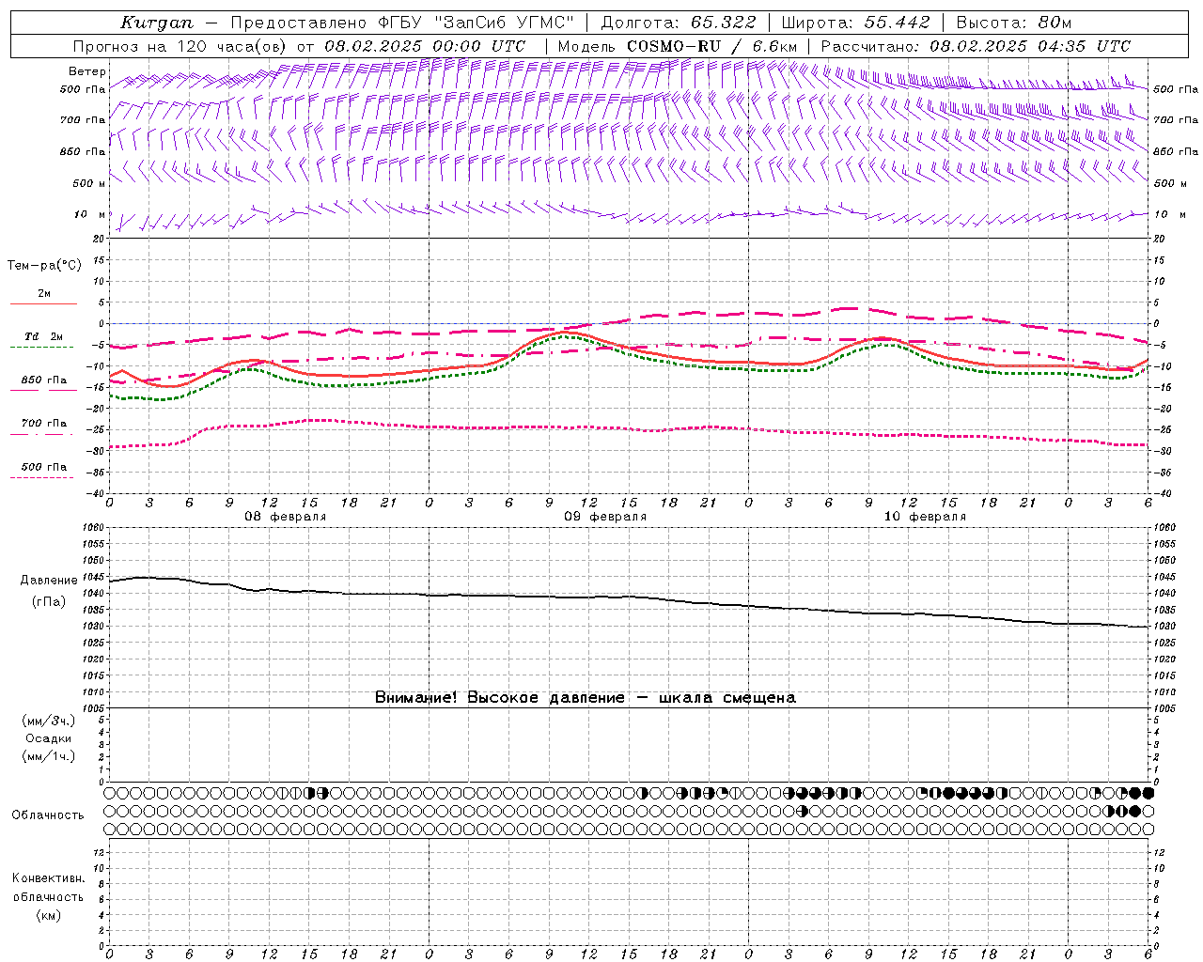Screen dimensions: 1203x962
Task: Select the Модель COSMO-RU / 6.6км label
Action: click(x=678, y=46)
